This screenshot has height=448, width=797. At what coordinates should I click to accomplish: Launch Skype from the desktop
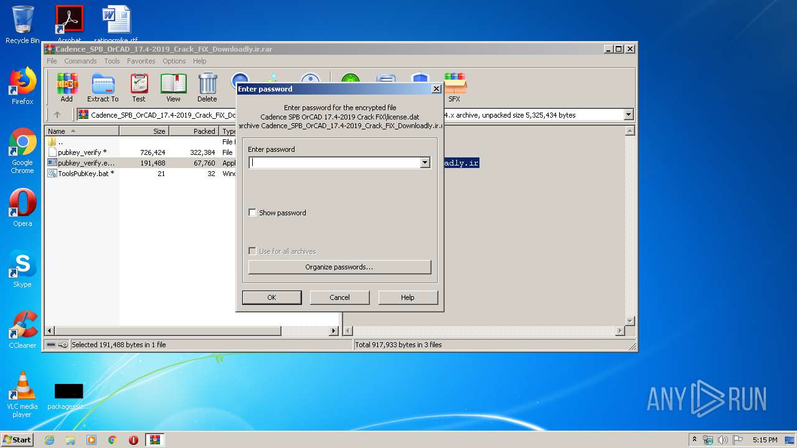[22, 269]
